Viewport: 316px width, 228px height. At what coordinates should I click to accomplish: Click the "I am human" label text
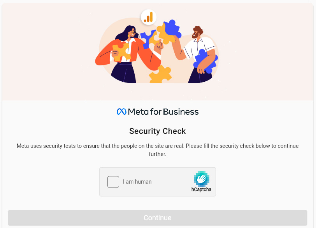pyautogui.click(x=137, y=182)
